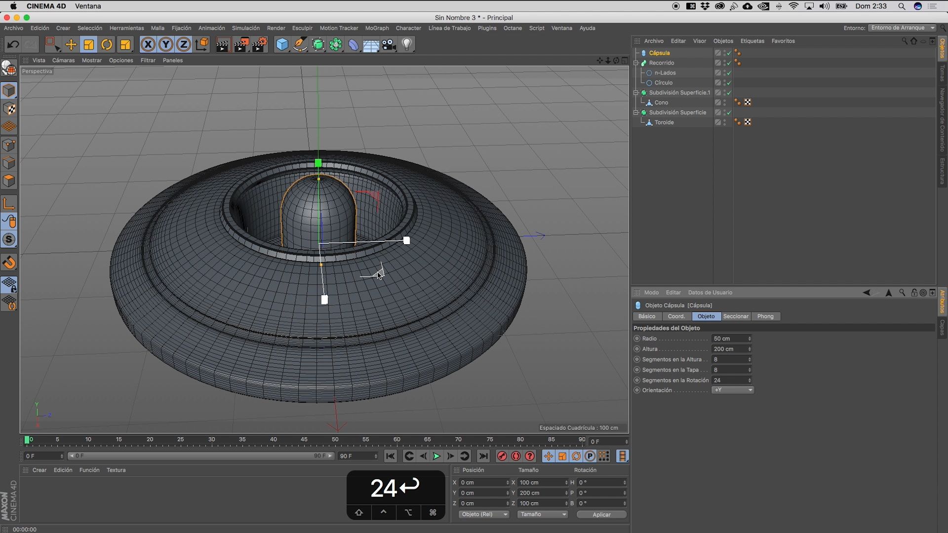948x533 pixels.
Task: Click the planar workplane lock icon
Action: pos(9,284)
